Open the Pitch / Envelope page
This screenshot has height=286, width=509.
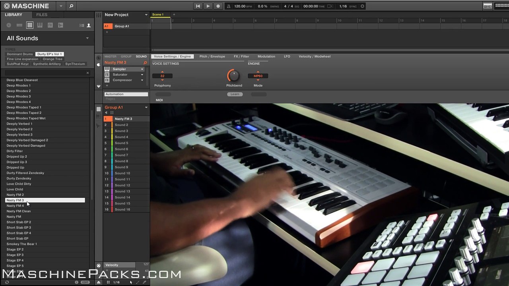(212, 56)
